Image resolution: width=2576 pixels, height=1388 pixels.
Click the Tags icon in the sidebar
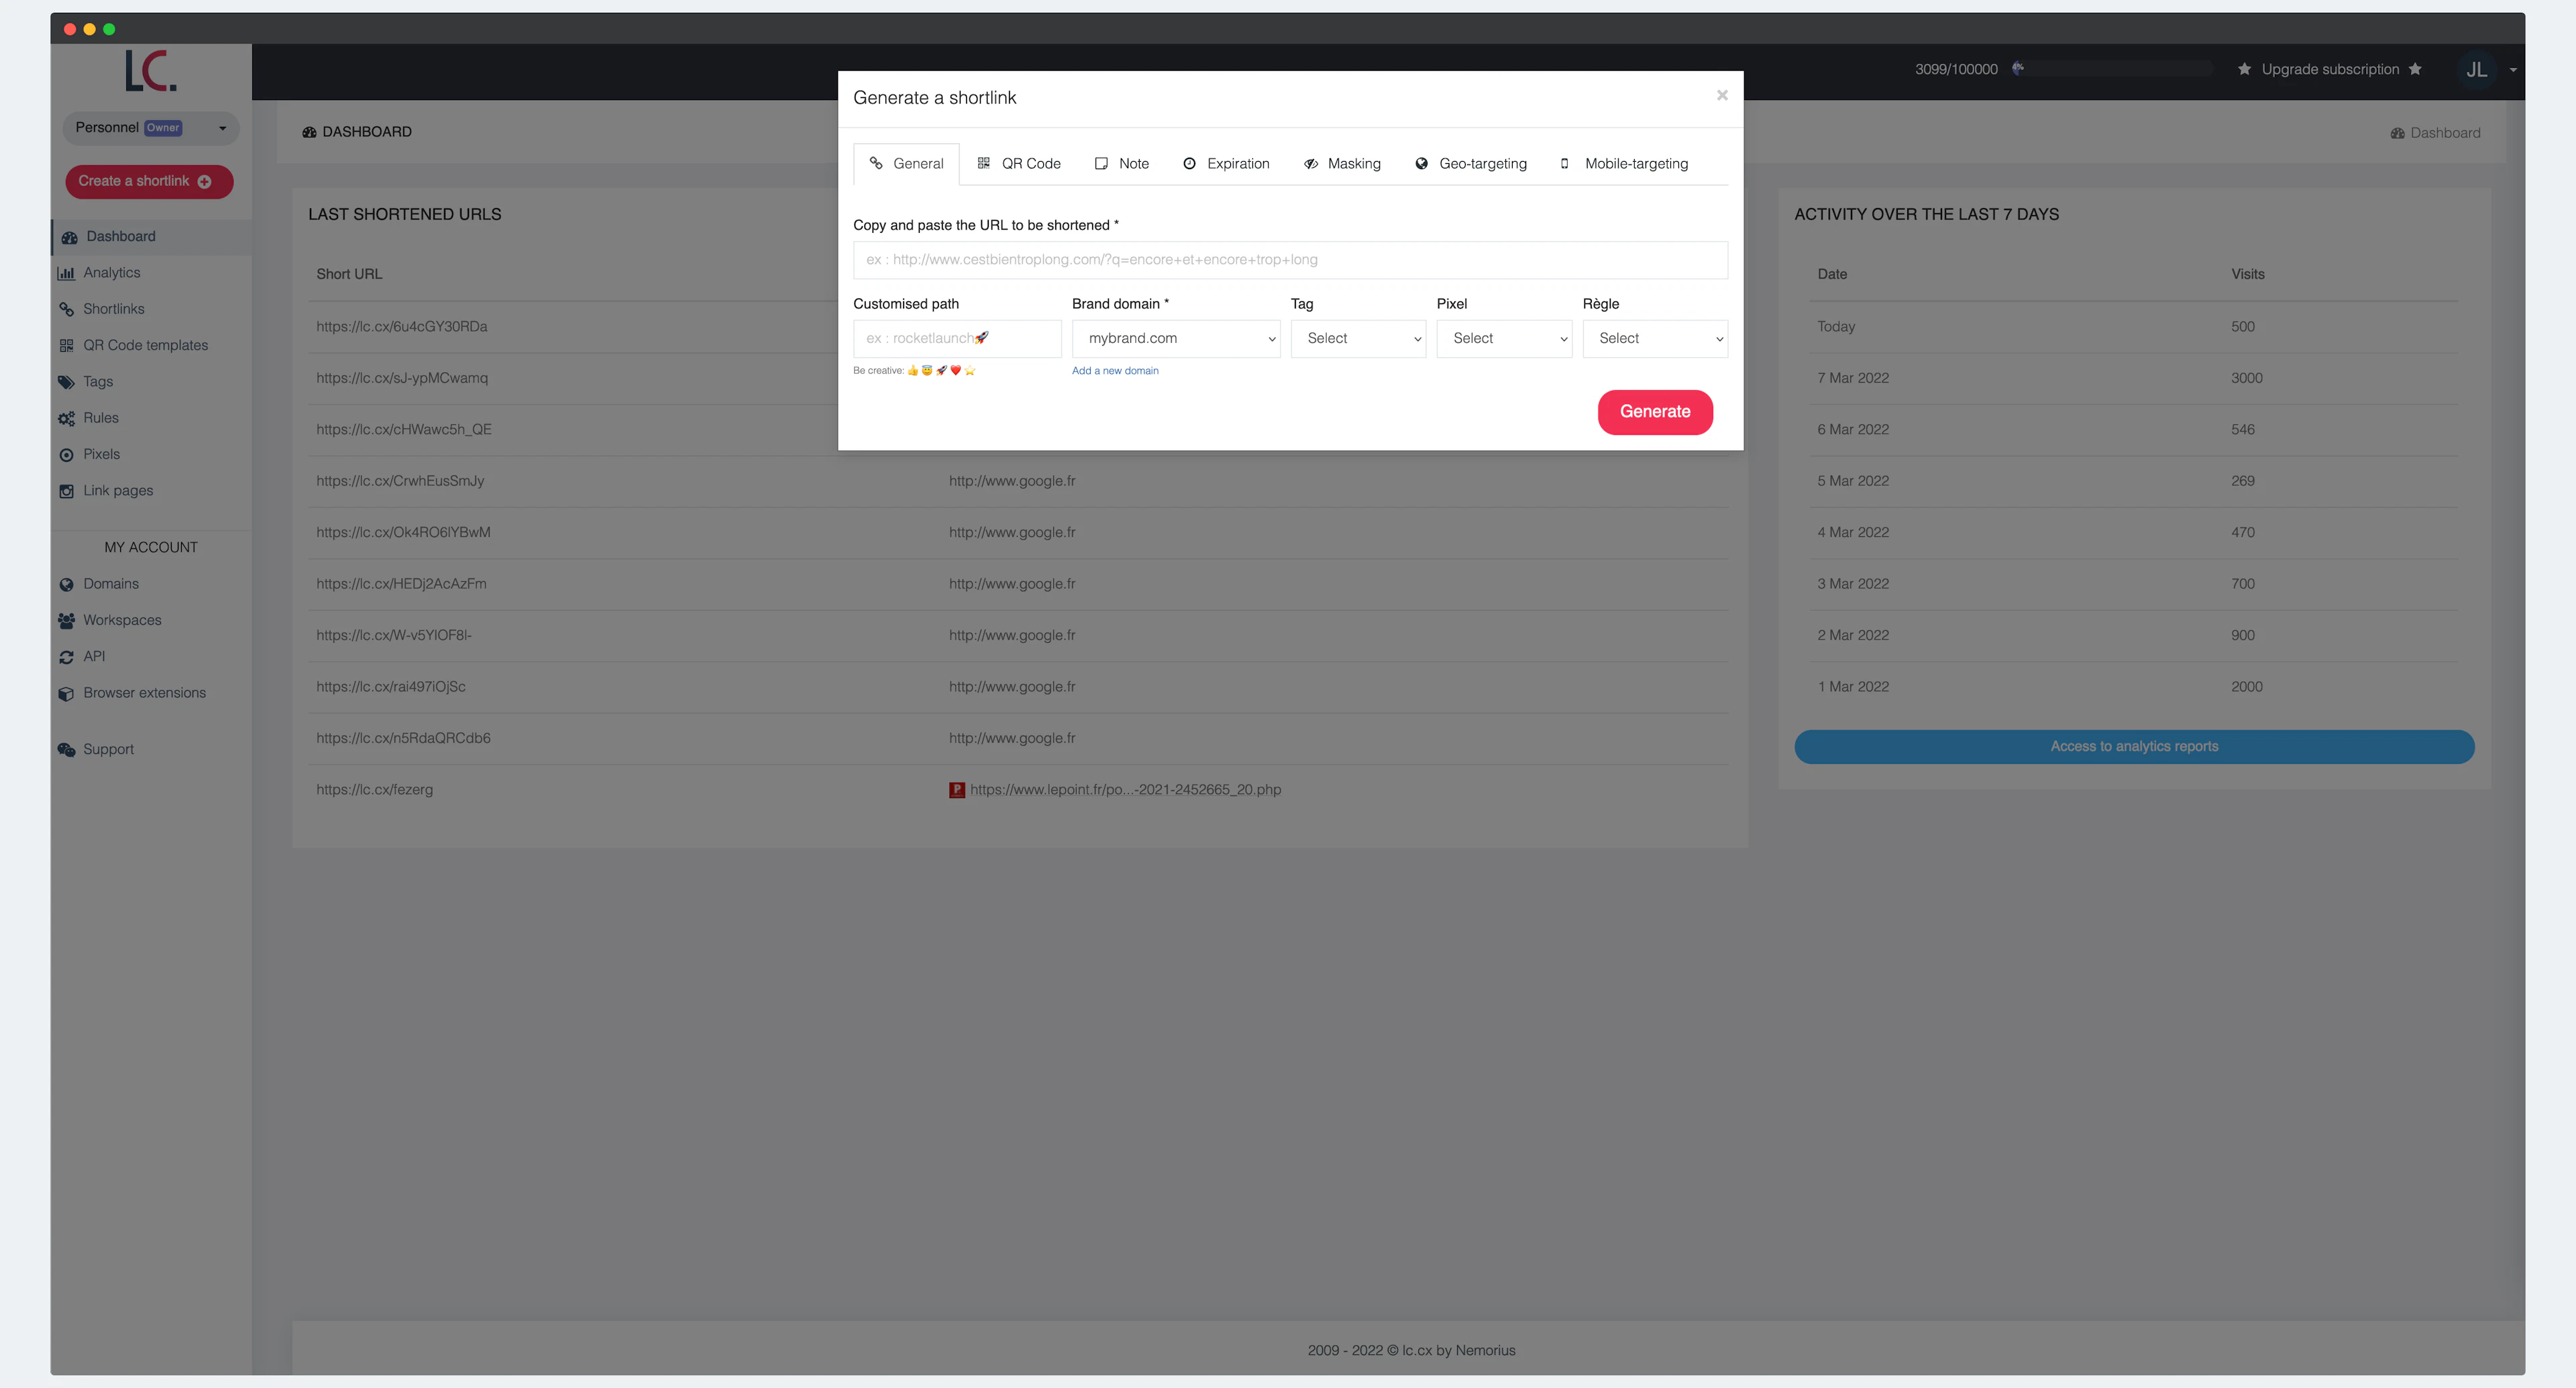pos(66,383)
